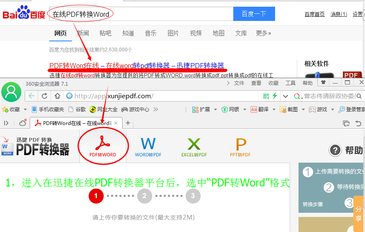Open the 网址大全 bookmark
Viewport: 365px width, 232px height.
(x=104, y=110)
